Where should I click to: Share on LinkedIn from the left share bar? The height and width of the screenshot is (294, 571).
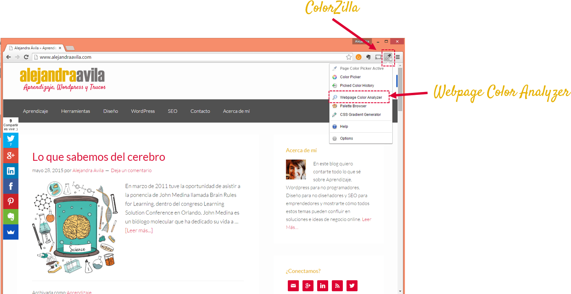[x=11, y=171]
